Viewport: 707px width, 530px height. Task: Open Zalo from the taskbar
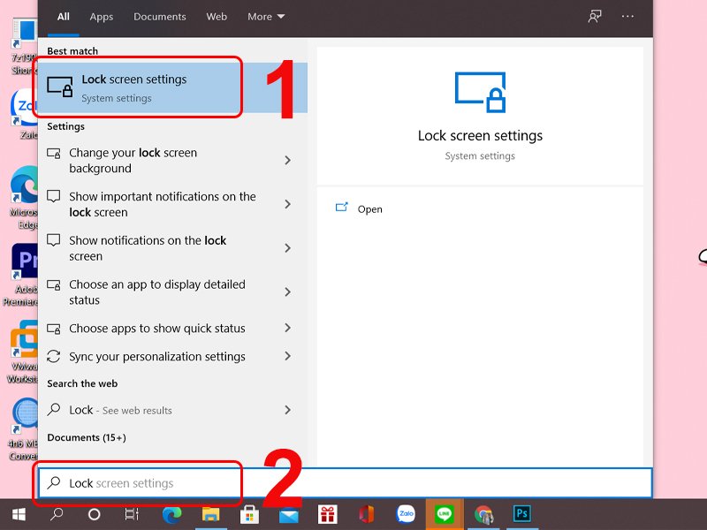(x=406, y=514)
